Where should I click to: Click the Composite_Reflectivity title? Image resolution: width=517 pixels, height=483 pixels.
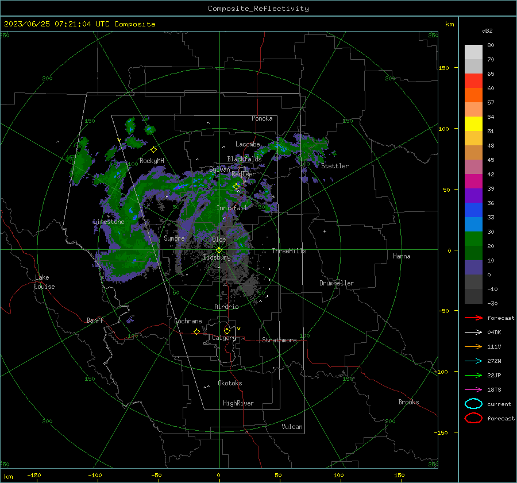(x=258, y=9)
